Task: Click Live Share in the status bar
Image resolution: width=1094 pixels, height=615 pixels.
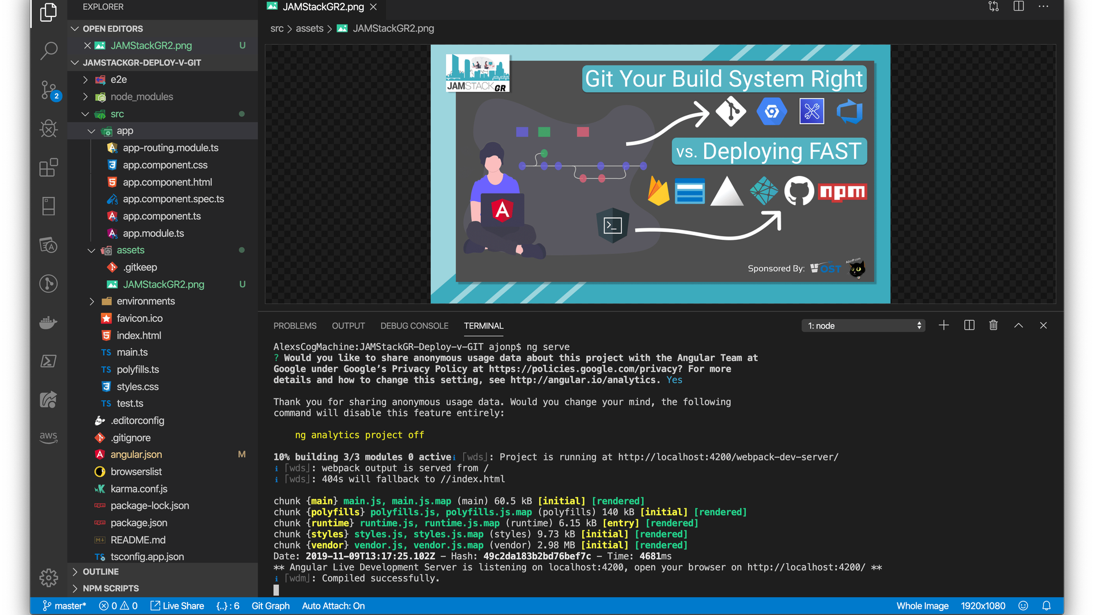Action: pos(177,606)
